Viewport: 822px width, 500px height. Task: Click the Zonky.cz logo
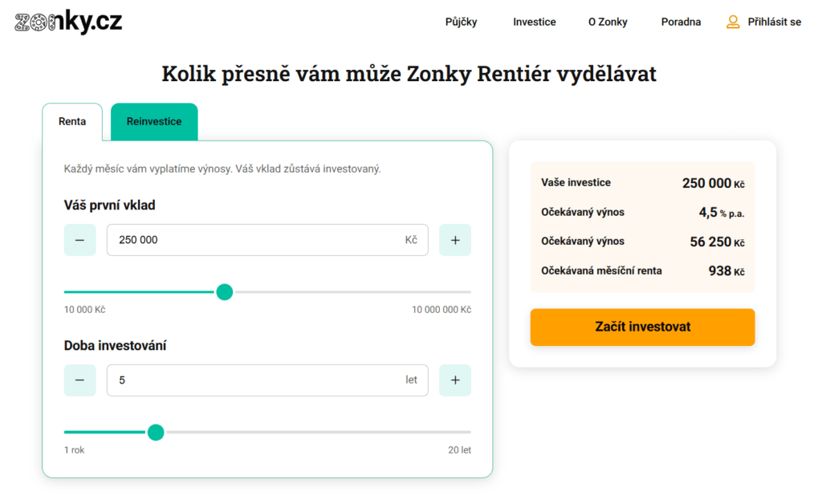tap(67, 22)
